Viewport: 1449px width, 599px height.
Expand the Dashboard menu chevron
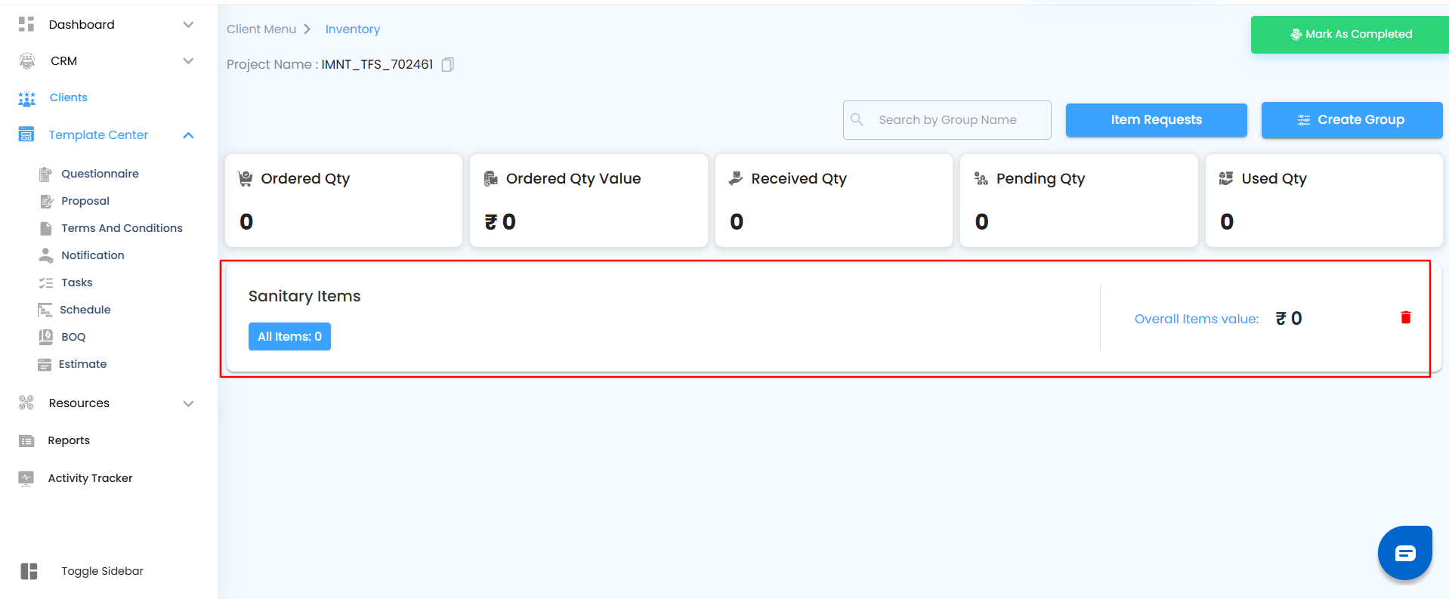click(188, 25)
